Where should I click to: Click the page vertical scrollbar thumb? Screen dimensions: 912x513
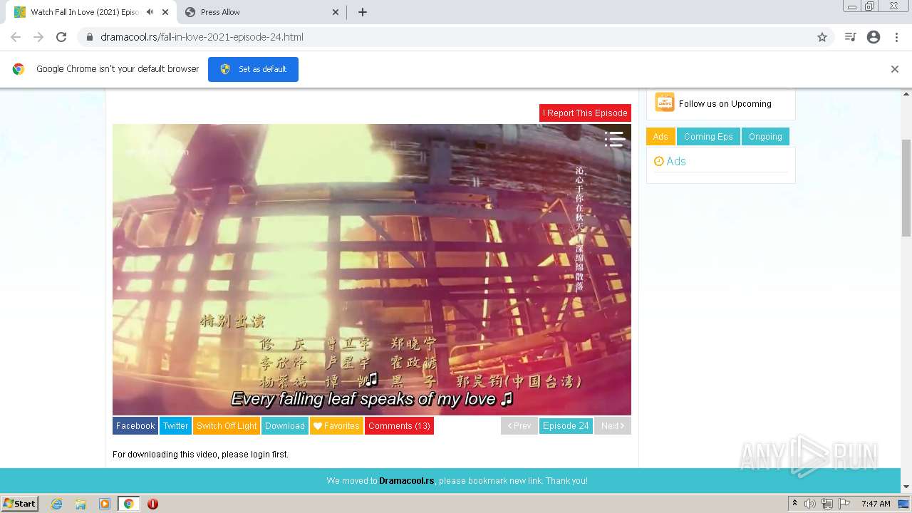pos(906,188)
